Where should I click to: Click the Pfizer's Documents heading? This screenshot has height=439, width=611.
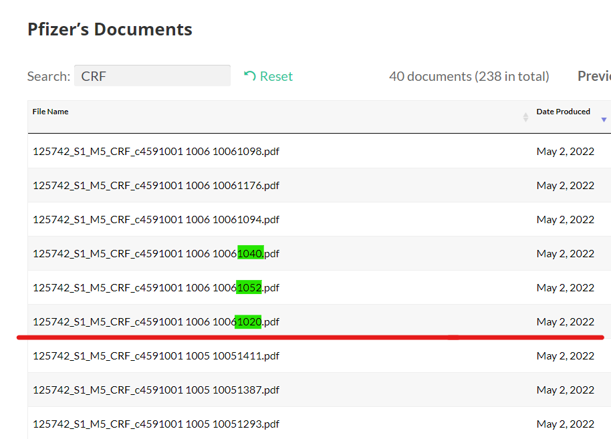point(110,29)
